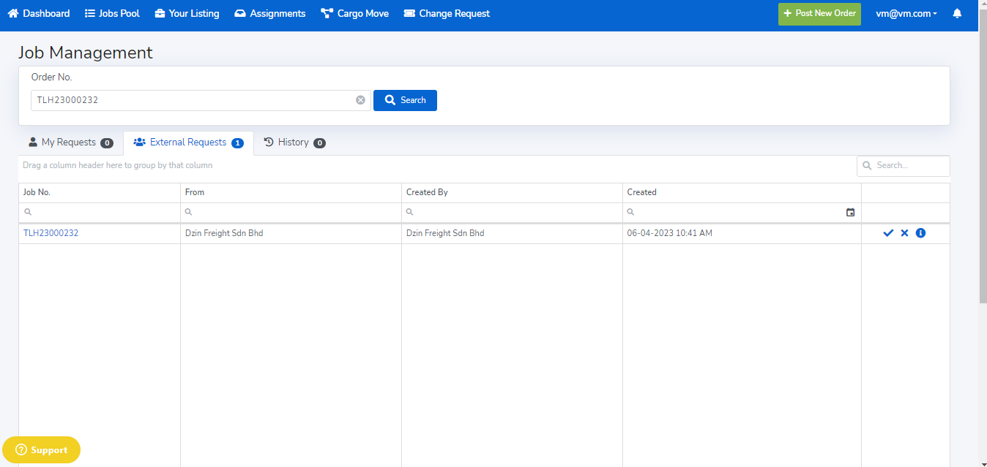Screen dimensions: 987x467
Task: Reject the request with the X icon
Action: 904,233
